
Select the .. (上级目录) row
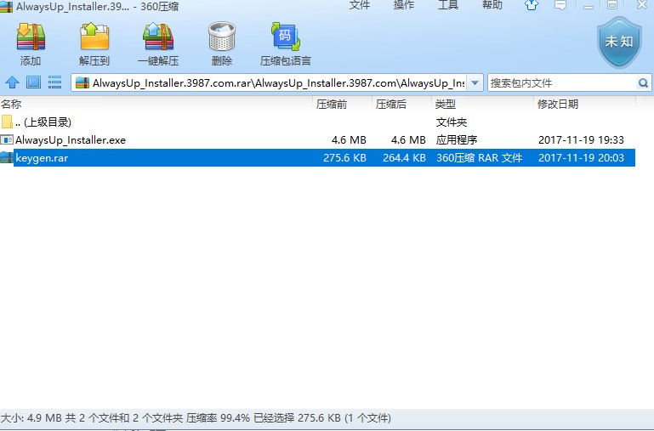[x=317, y=122]
